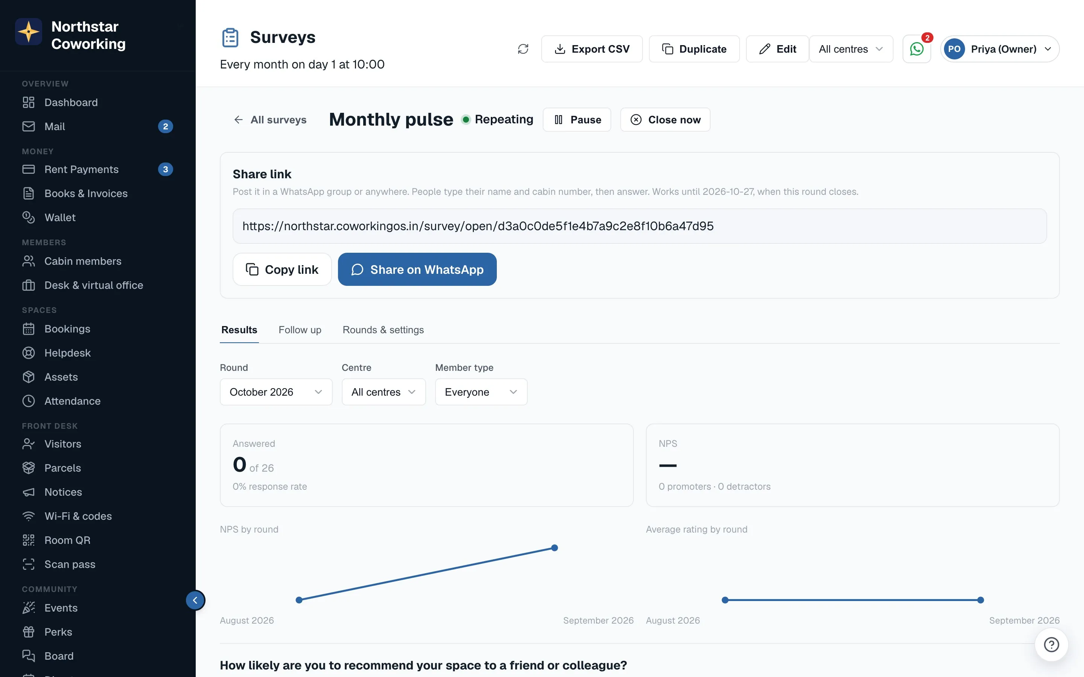Collapse the sidebar with the arrow button

[x=195, y=600]
